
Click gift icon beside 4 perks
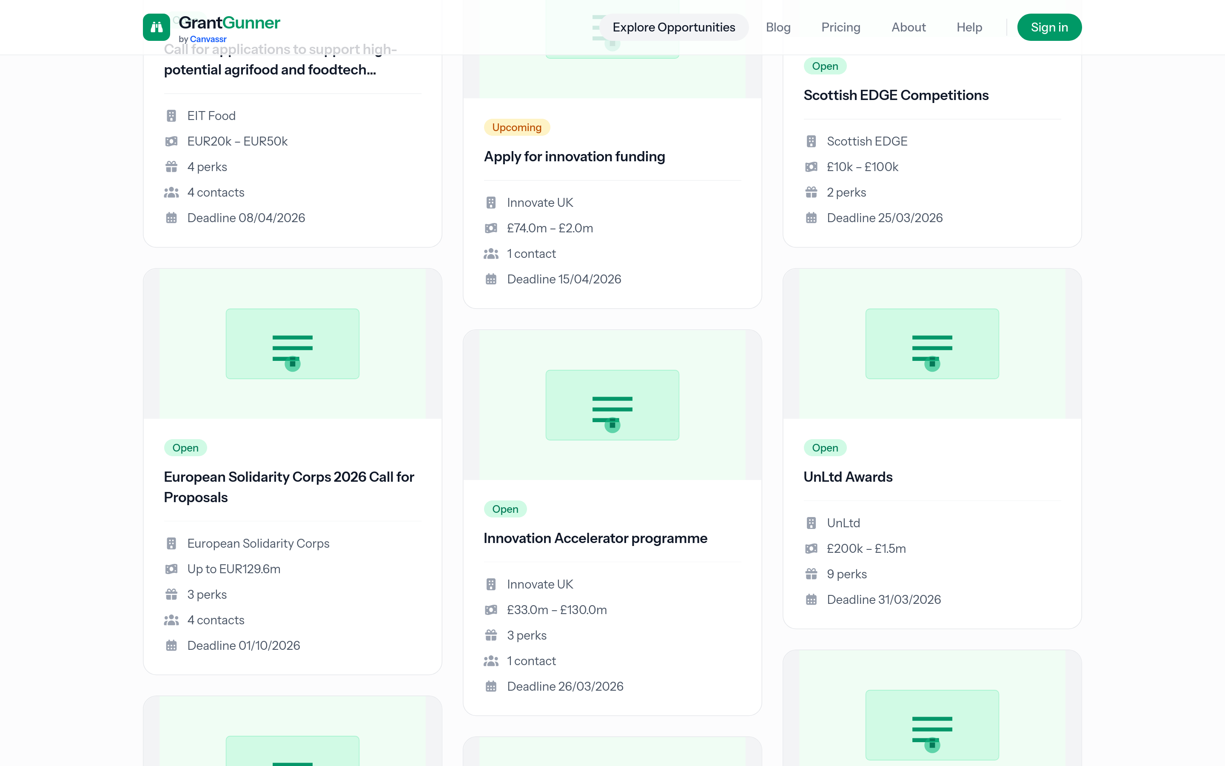point(171,167)
